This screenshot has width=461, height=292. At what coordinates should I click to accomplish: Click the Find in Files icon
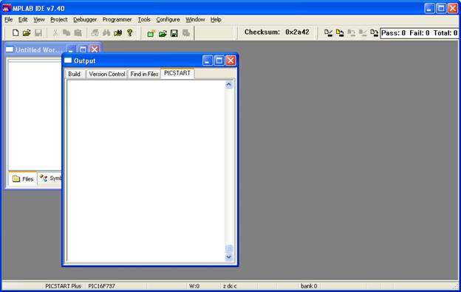point(118,32)
